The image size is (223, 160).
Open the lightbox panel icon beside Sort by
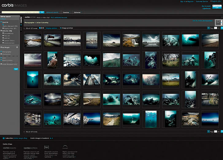tap(218, 22)
